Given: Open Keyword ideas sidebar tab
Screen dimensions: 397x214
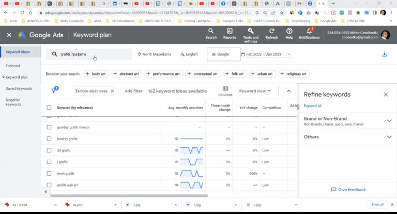Looking at the screenshot, I should click(20, 52).
